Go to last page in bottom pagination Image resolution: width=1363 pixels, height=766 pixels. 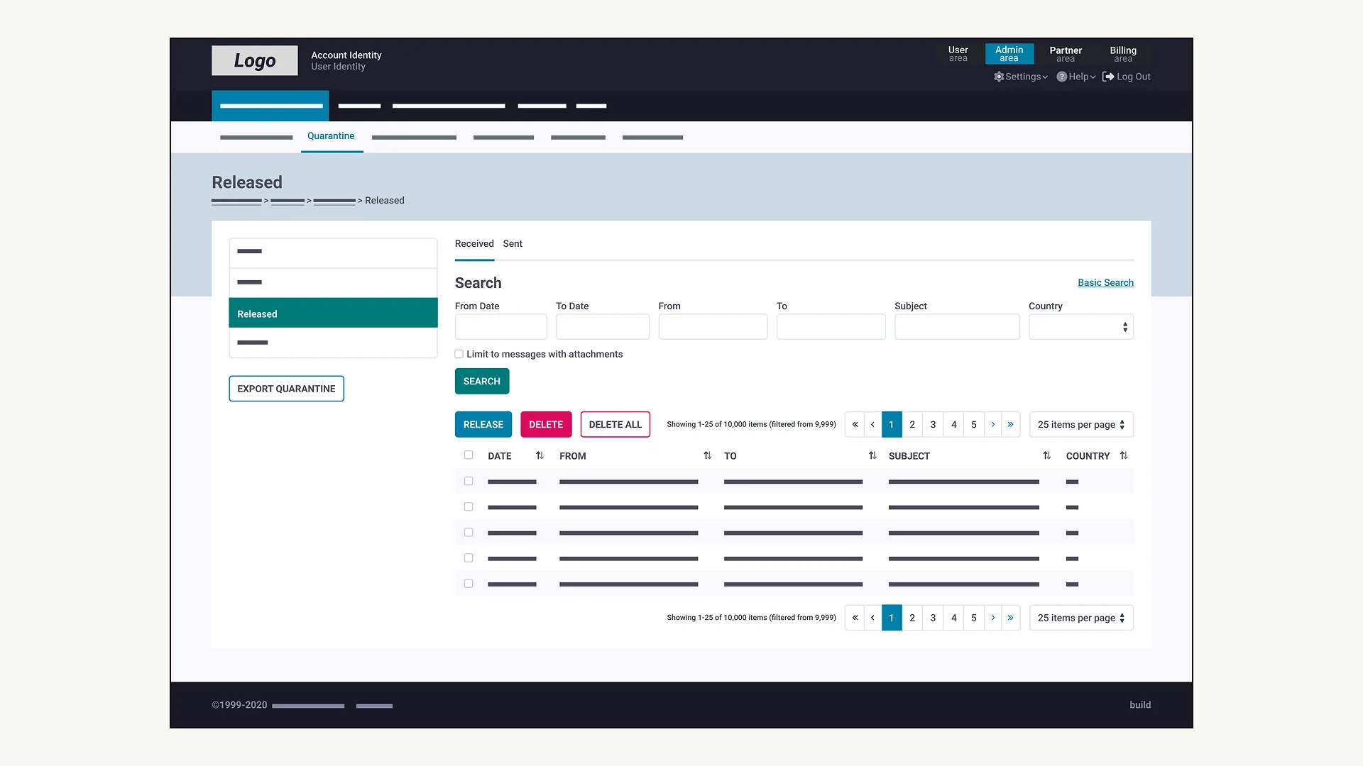tap(1010, 618)
